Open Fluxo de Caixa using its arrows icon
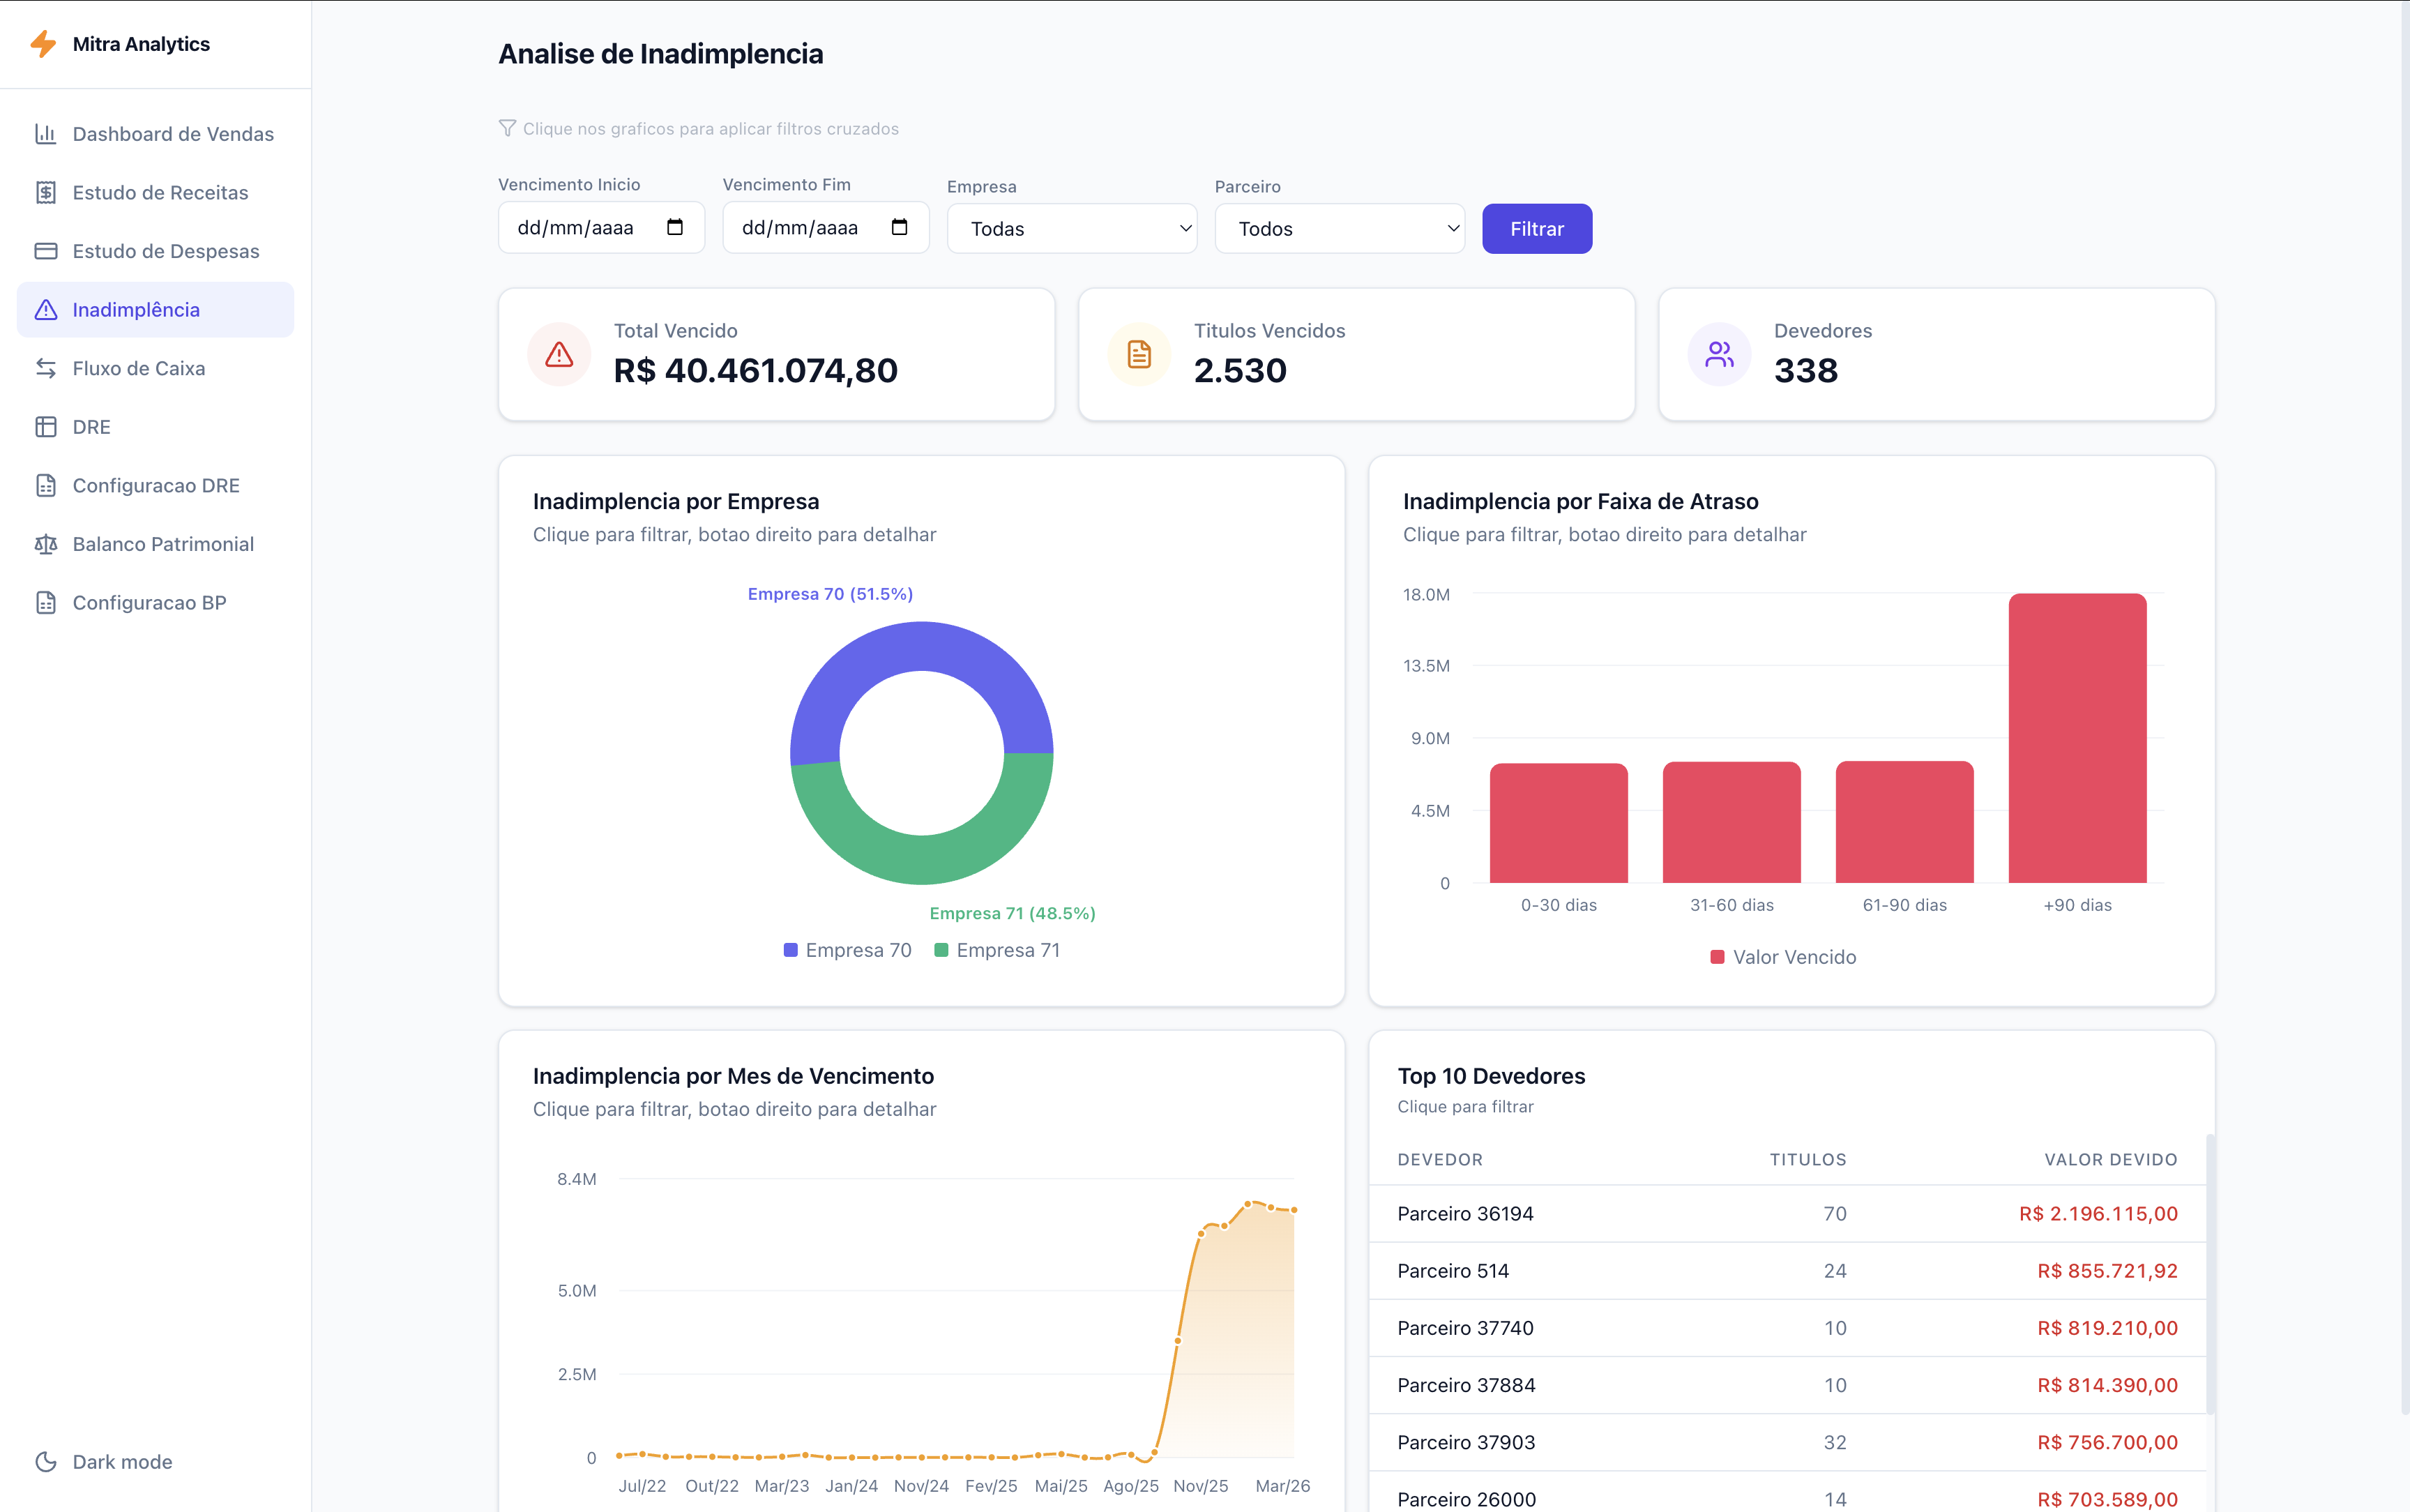2410x1512 pixels. click(x=47, y=368)
